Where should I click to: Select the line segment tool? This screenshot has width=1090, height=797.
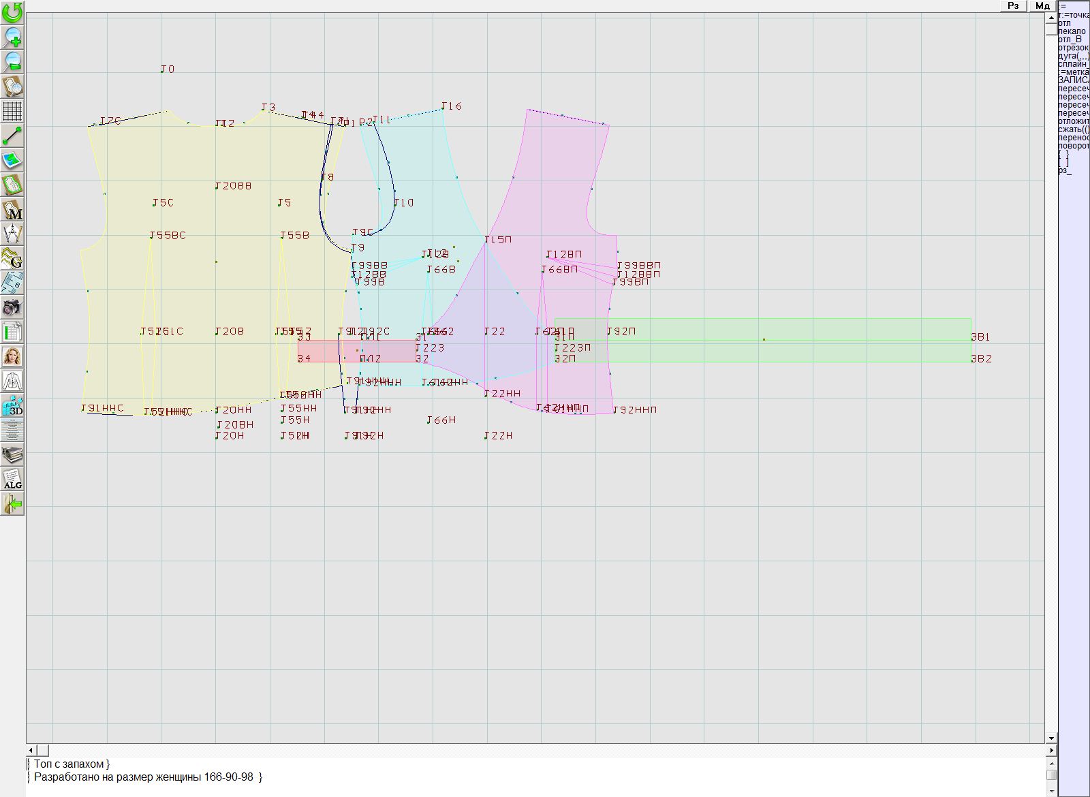[x=12, y=136]
